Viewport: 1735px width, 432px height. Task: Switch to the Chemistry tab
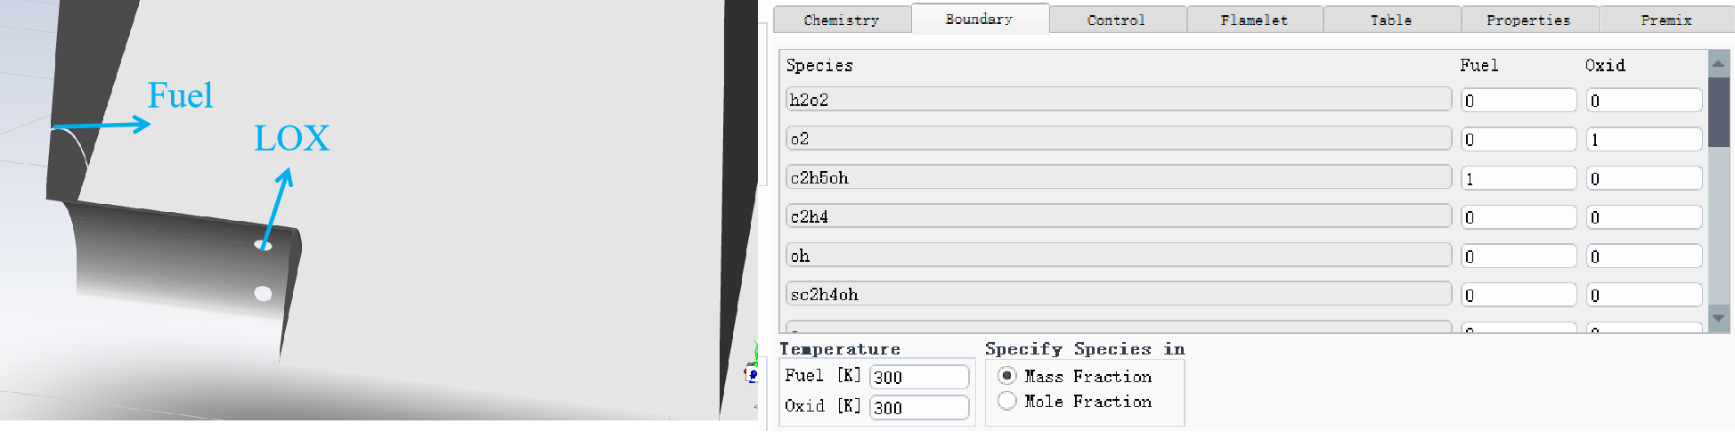[x=841, y=20]
